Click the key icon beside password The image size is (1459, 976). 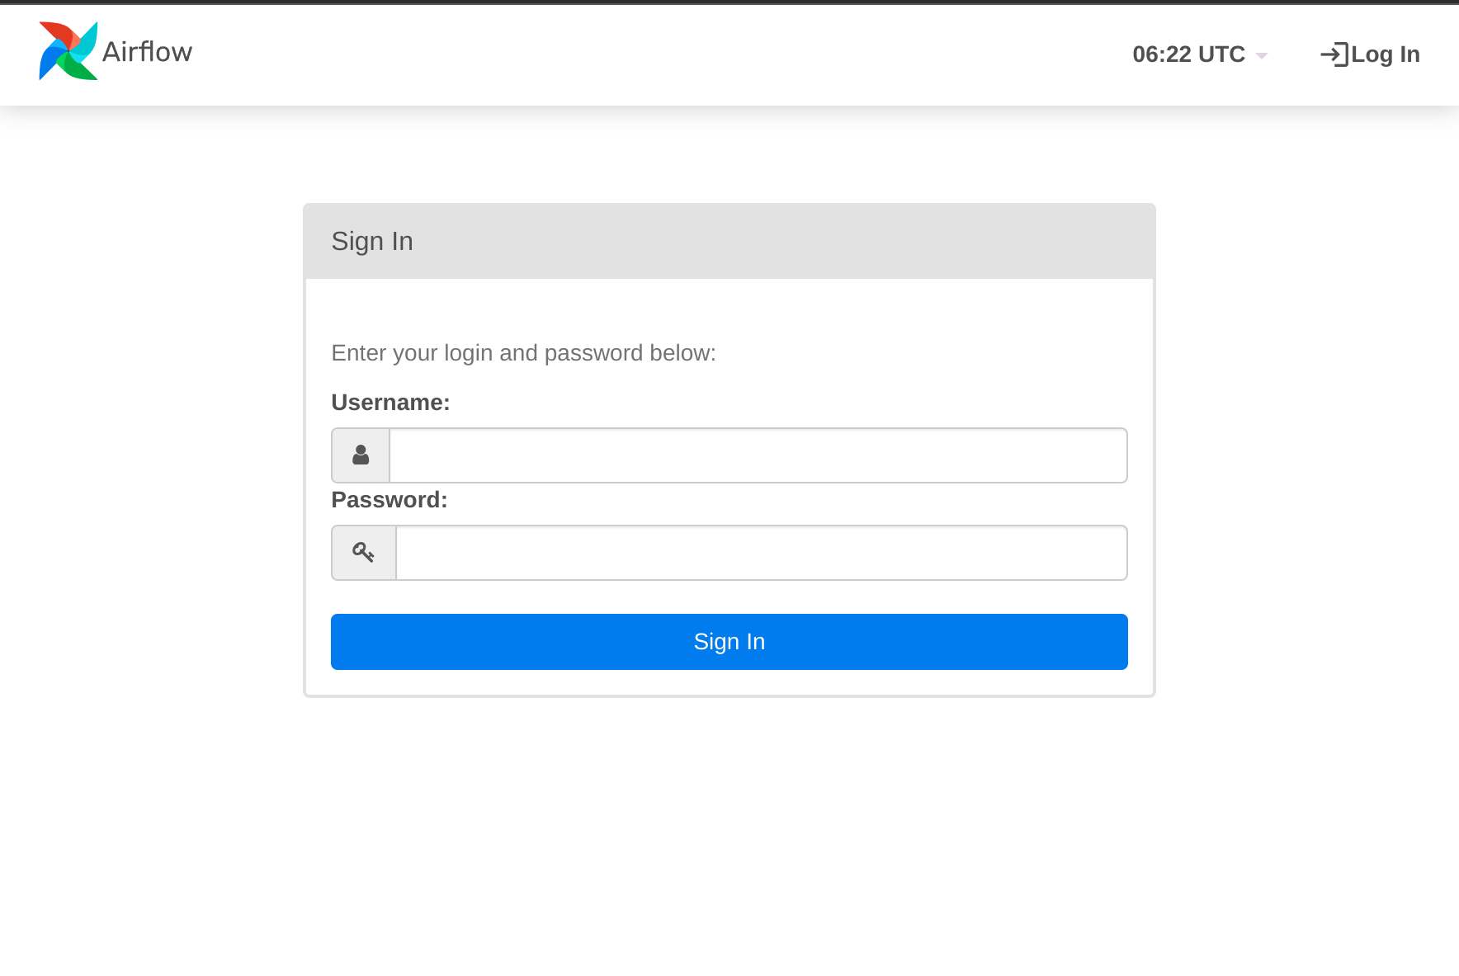(363, 553)
